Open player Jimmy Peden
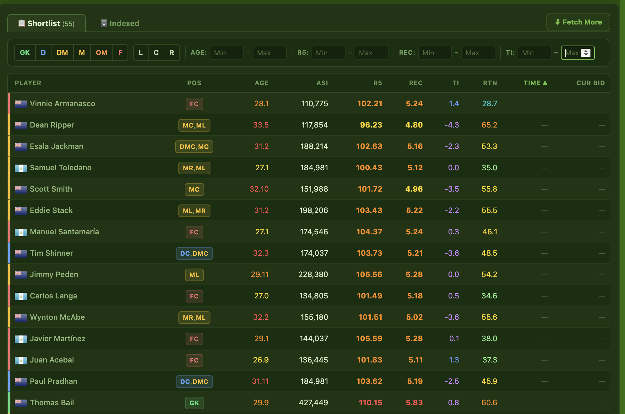 (54, 275)
